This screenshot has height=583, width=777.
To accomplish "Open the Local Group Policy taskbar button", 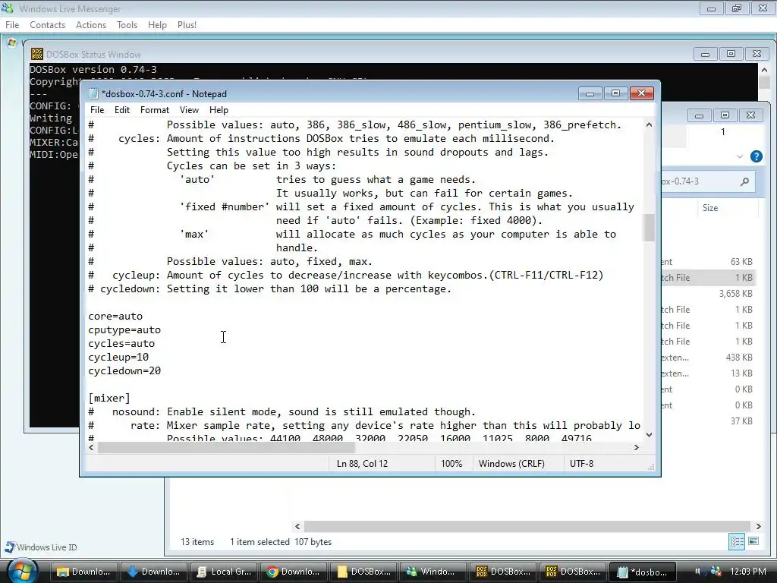I will [x=224, y=572].
